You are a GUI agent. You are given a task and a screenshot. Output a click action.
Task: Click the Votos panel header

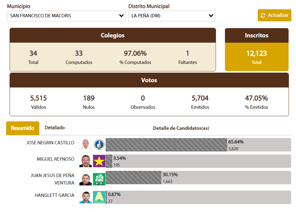click(149, 80)
